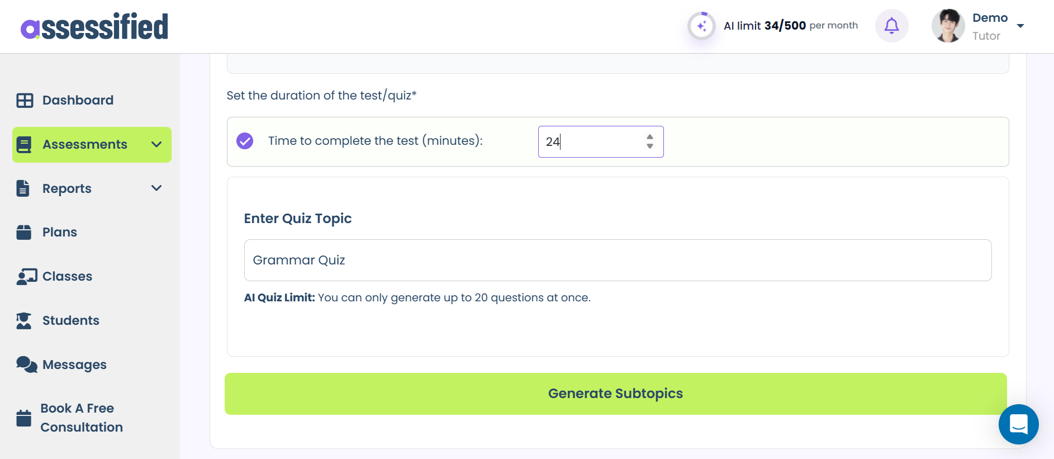Click the Students graduate icon
1054x459 pixels.
24,320
